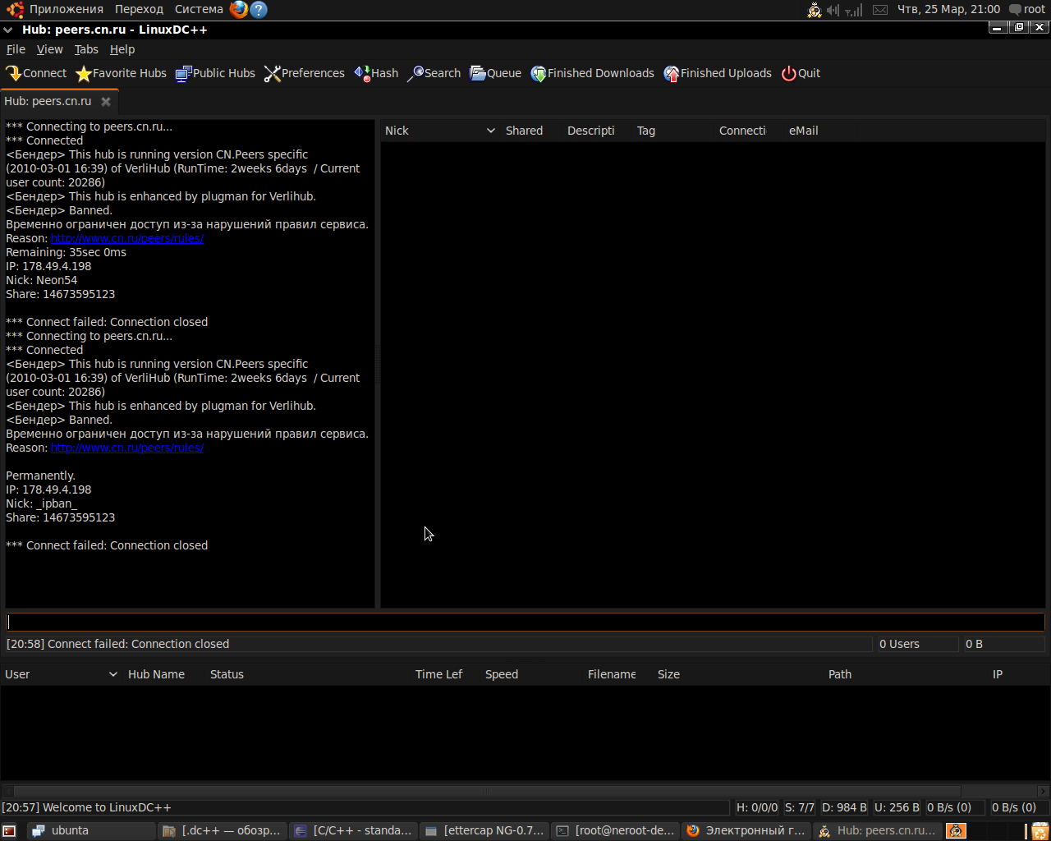Click the H: 0/0/0 status entry
Viewport: 1051px width, 841px height.
(x=756, y=807)
